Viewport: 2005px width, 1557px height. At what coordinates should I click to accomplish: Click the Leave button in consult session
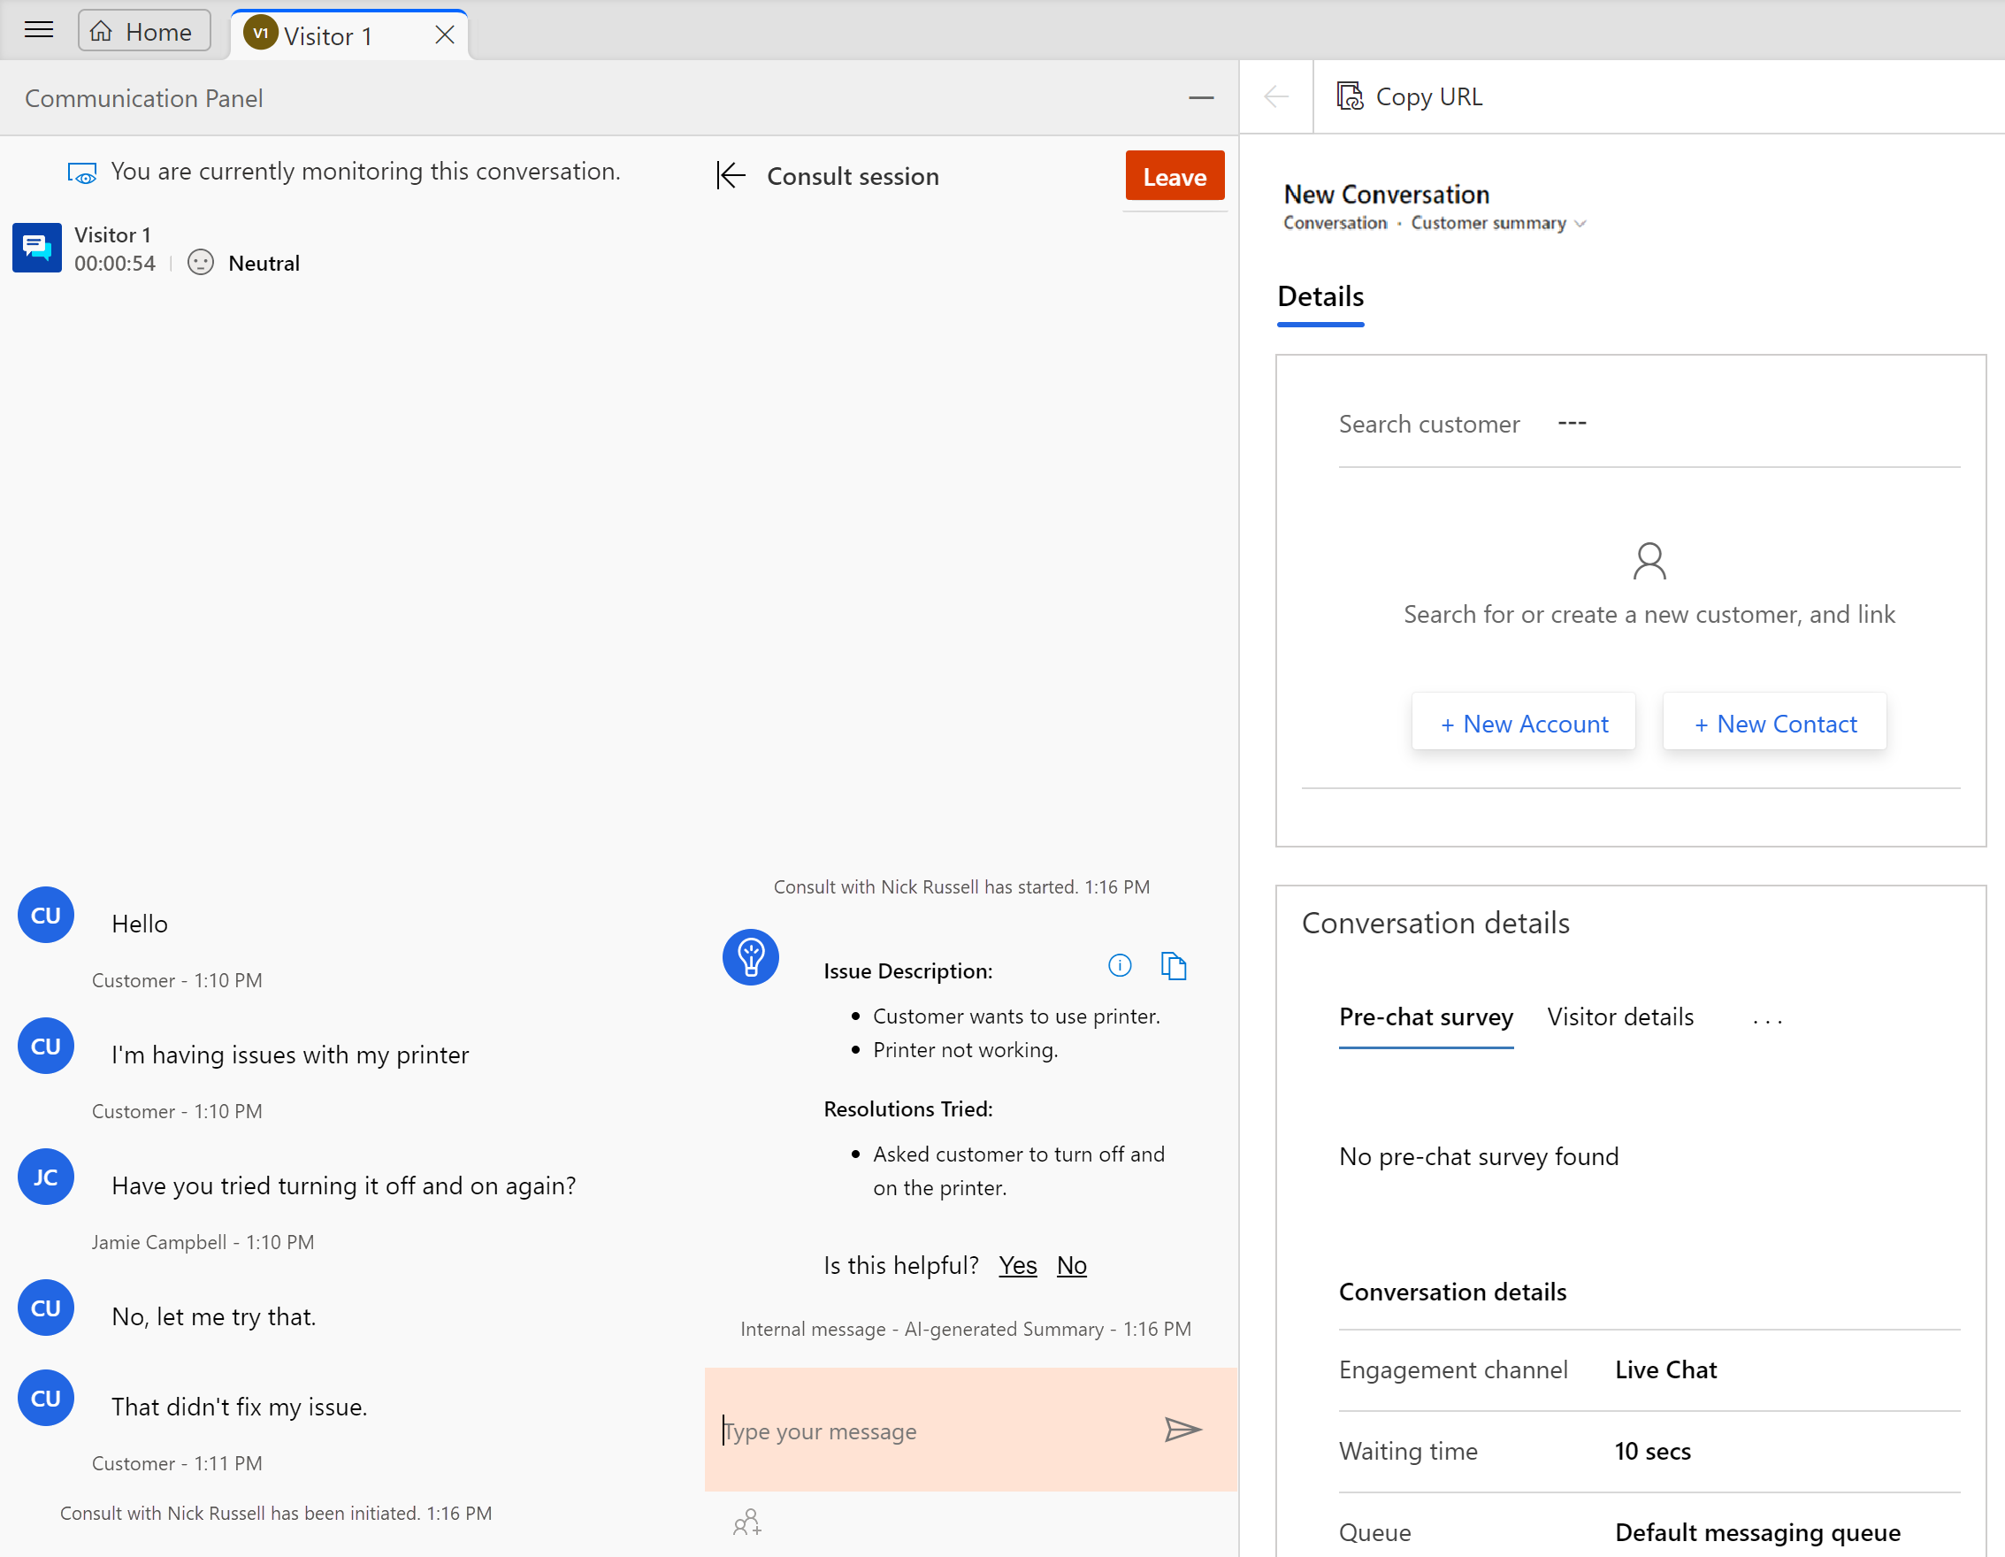(1175, 176)
